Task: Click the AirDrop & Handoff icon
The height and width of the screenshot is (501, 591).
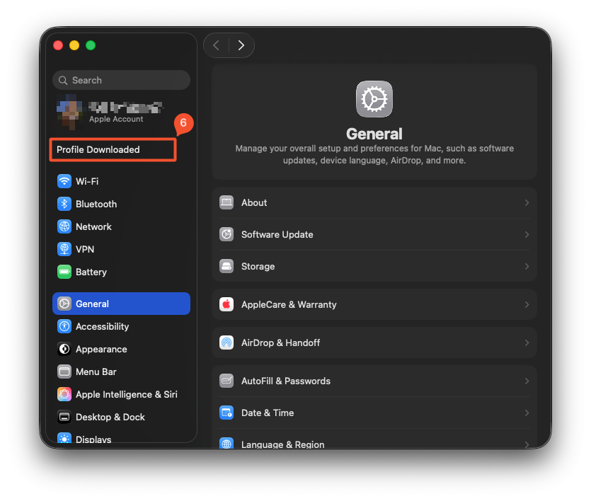Action: tap(226, 342)
